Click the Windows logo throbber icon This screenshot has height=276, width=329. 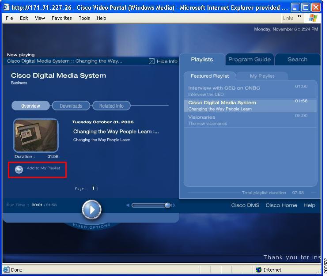pyautogui.click(x=313, y=18)
